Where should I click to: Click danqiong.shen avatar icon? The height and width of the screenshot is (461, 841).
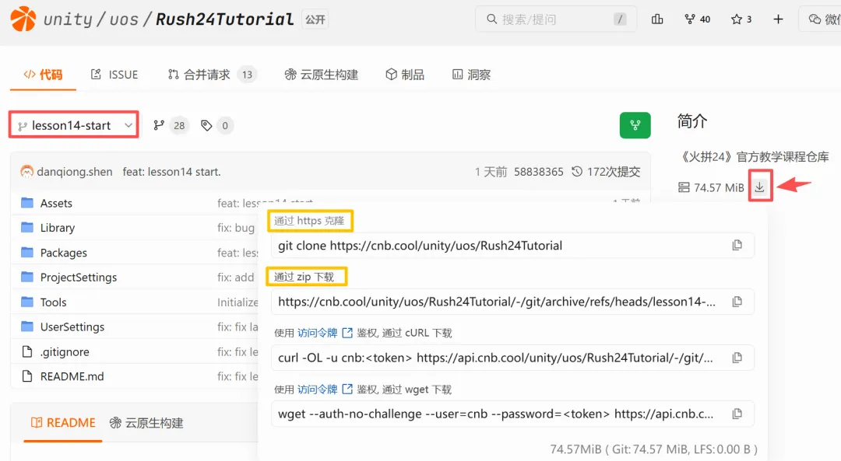point(26,171)
